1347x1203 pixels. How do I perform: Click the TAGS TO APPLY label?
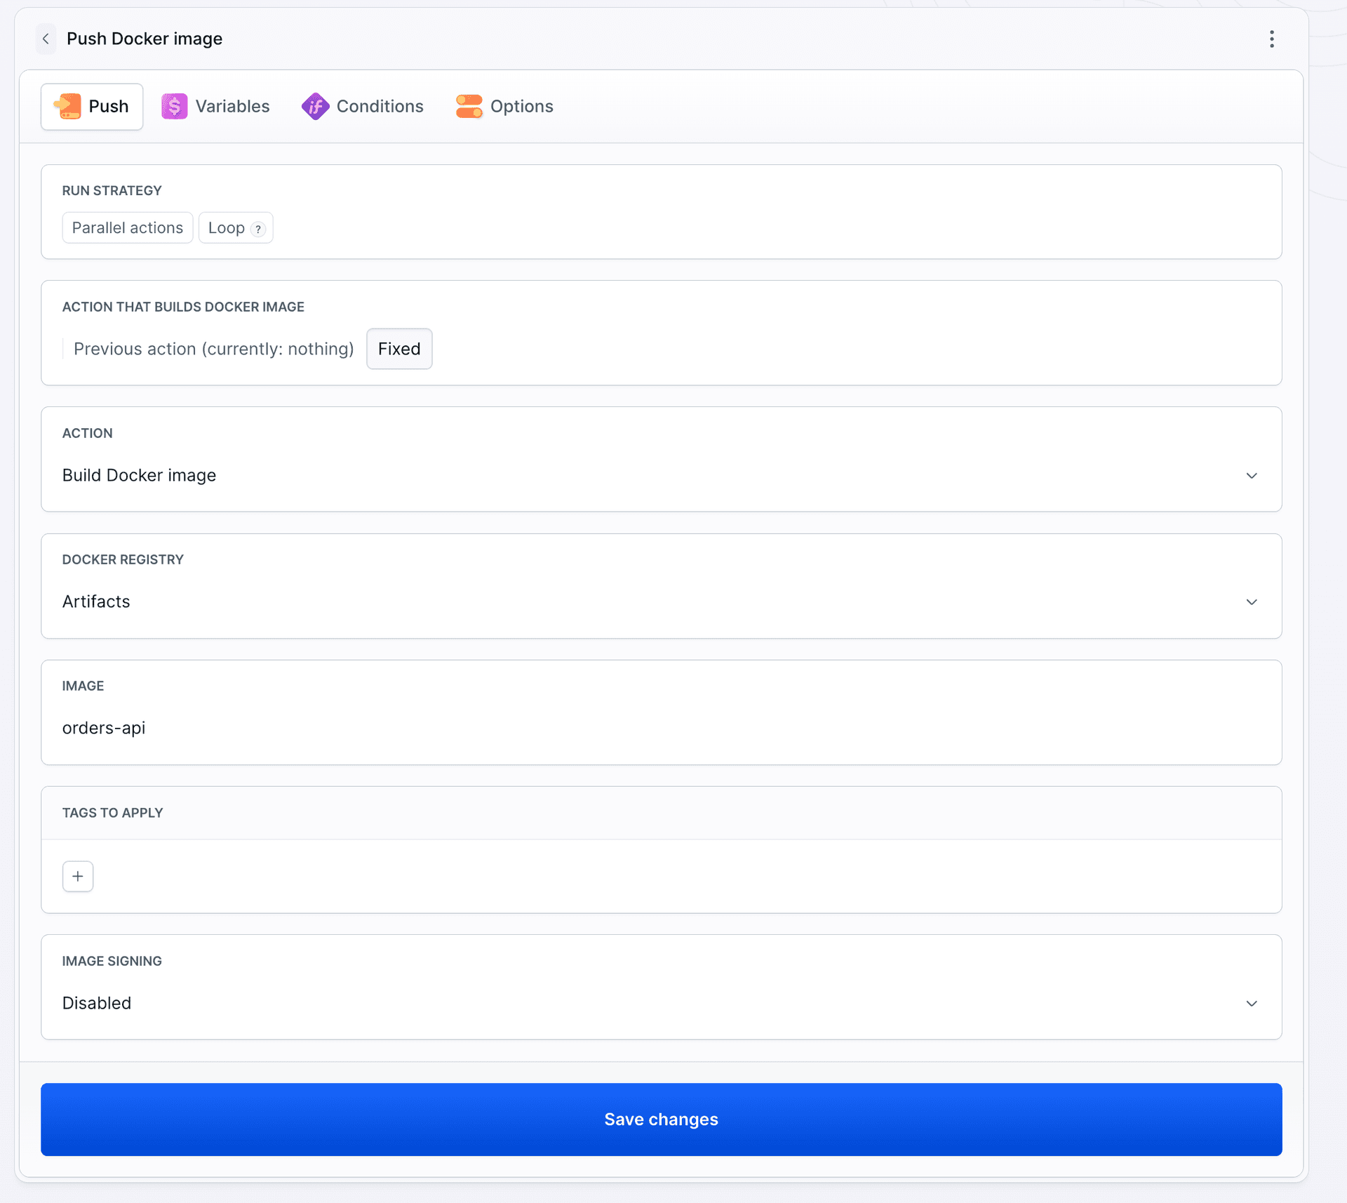113,813
